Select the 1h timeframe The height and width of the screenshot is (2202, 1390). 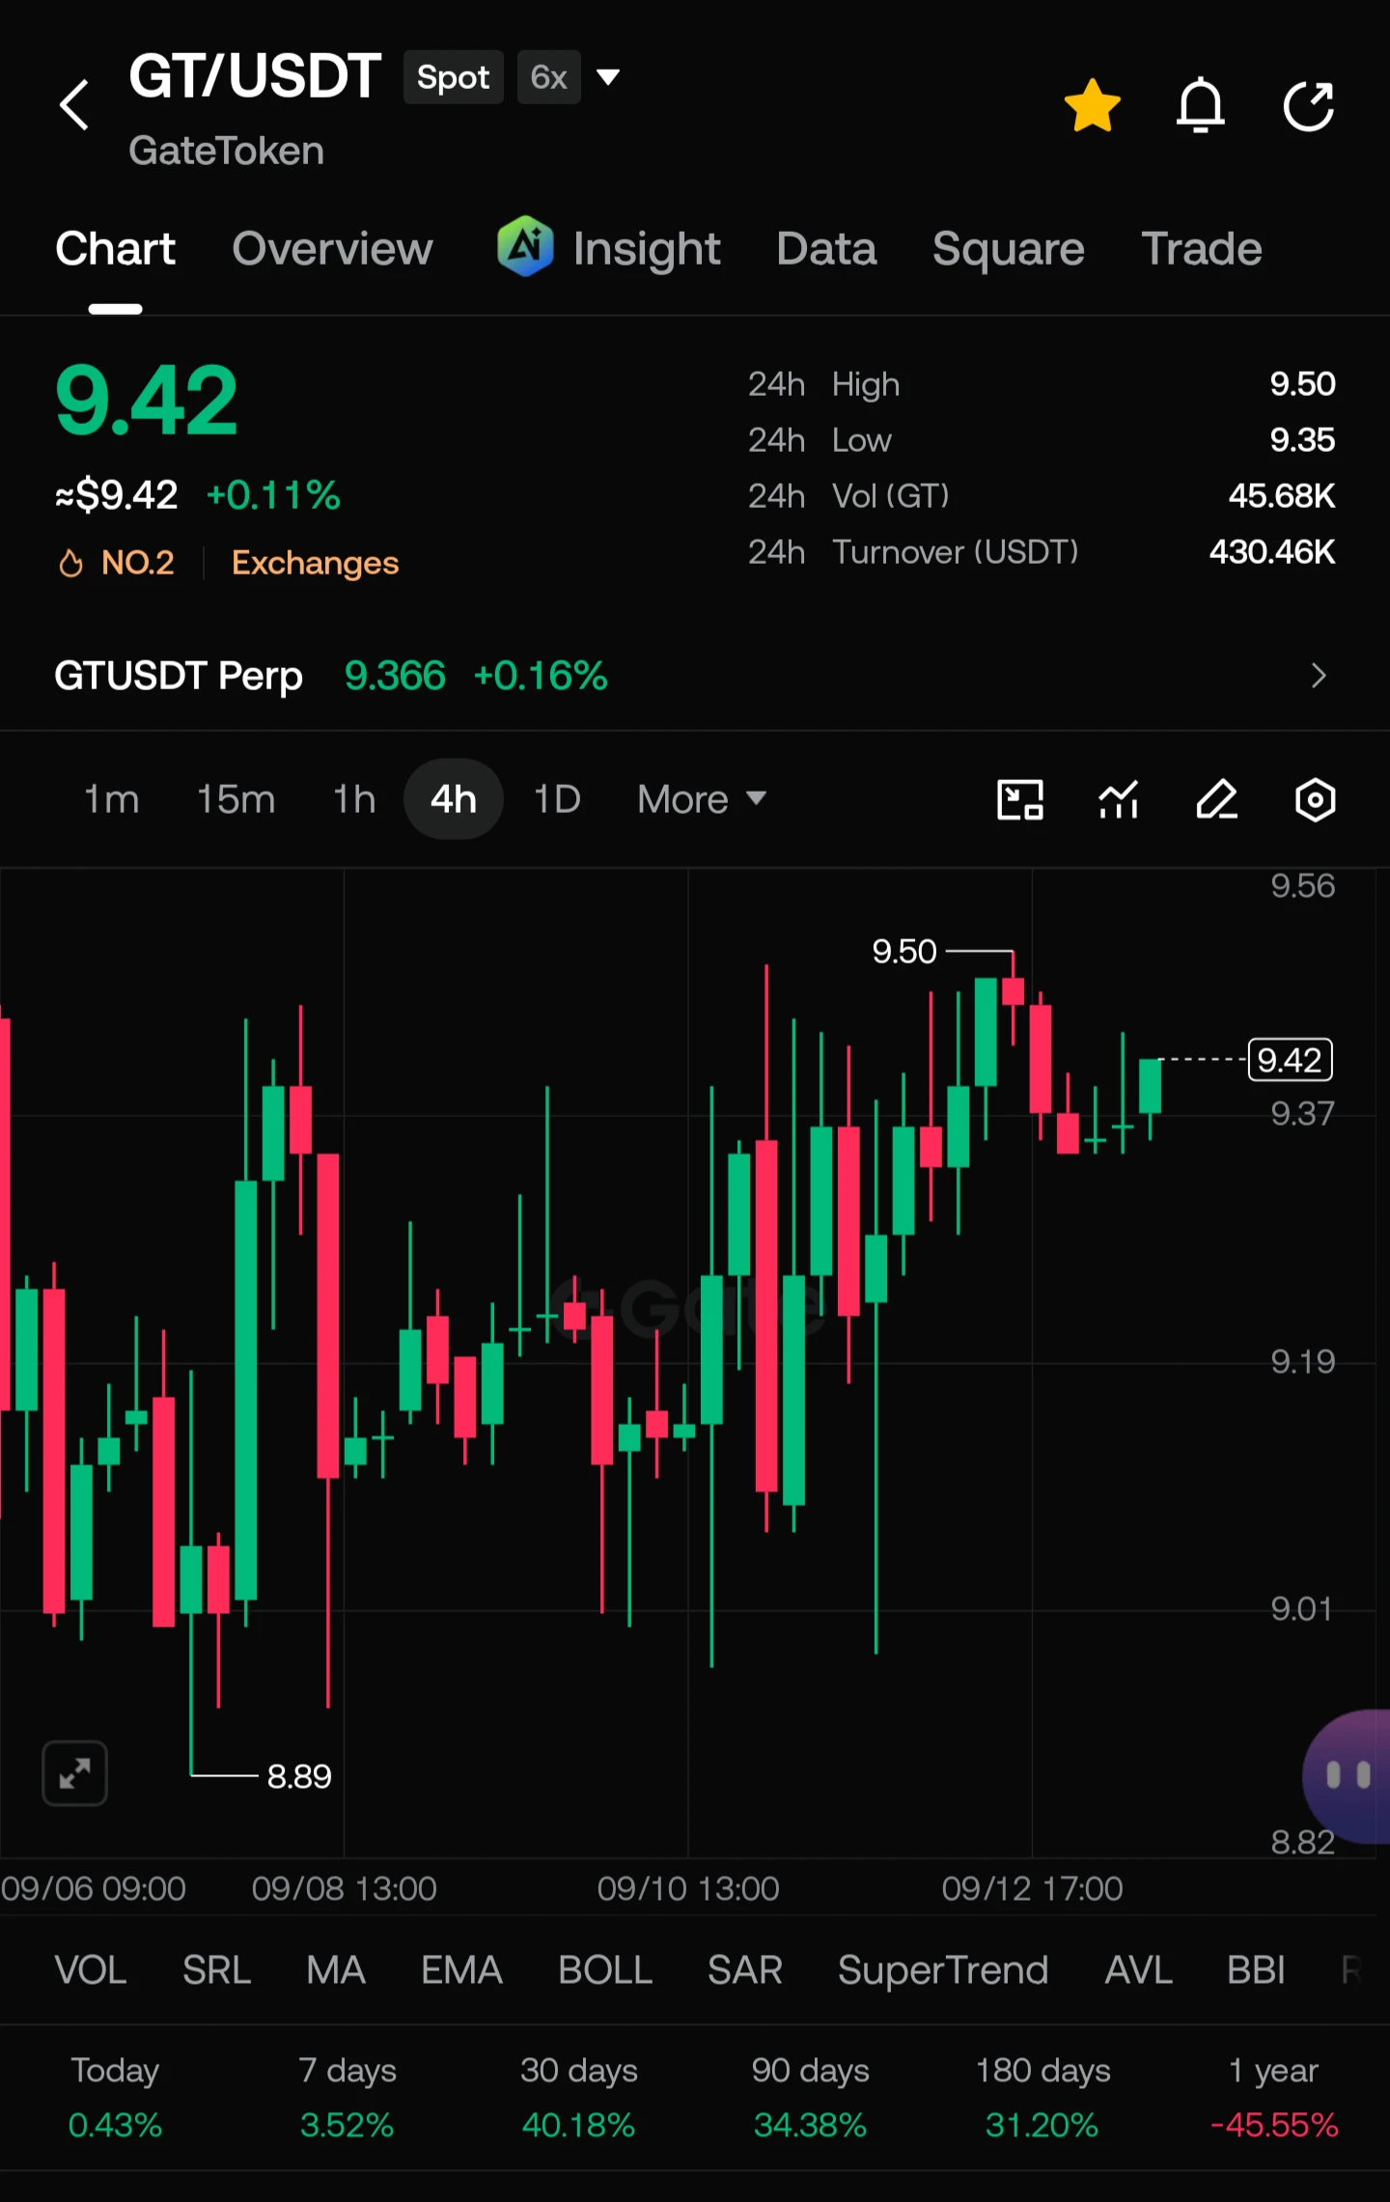click(x=354, y=799)
